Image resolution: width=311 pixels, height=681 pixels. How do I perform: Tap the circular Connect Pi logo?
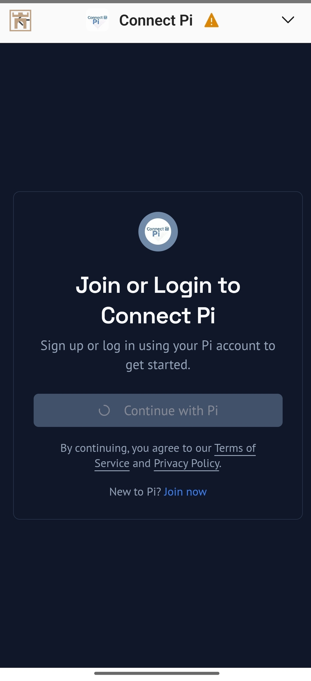(x=158, y=231)
